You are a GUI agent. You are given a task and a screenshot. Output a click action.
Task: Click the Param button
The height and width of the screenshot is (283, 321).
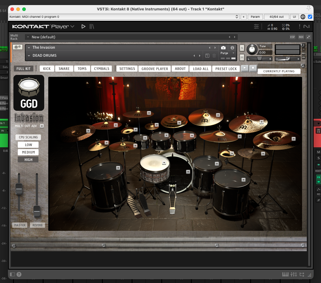tap(255, 17)
